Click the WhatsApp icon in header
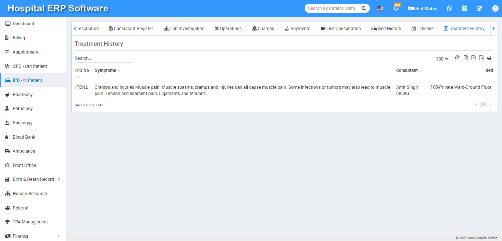This screenshot has width=502, height=241. coord(449,8)
